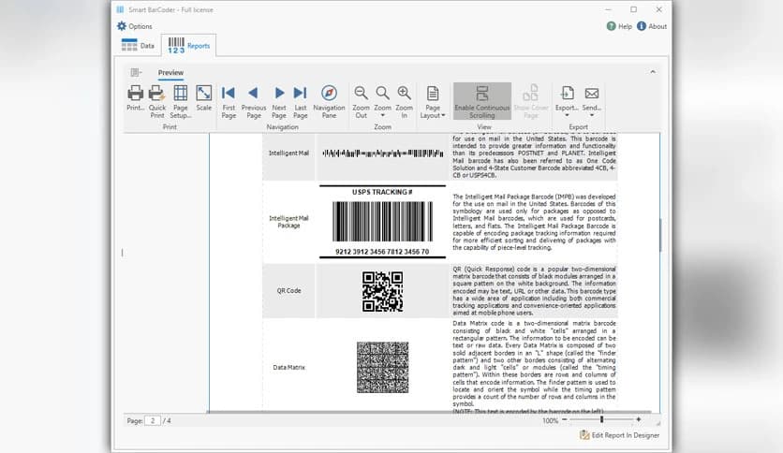Click Edit Report In Designer
Image resolution: width=783 pixels, height=453 pixels.
(x=619, y=435)
